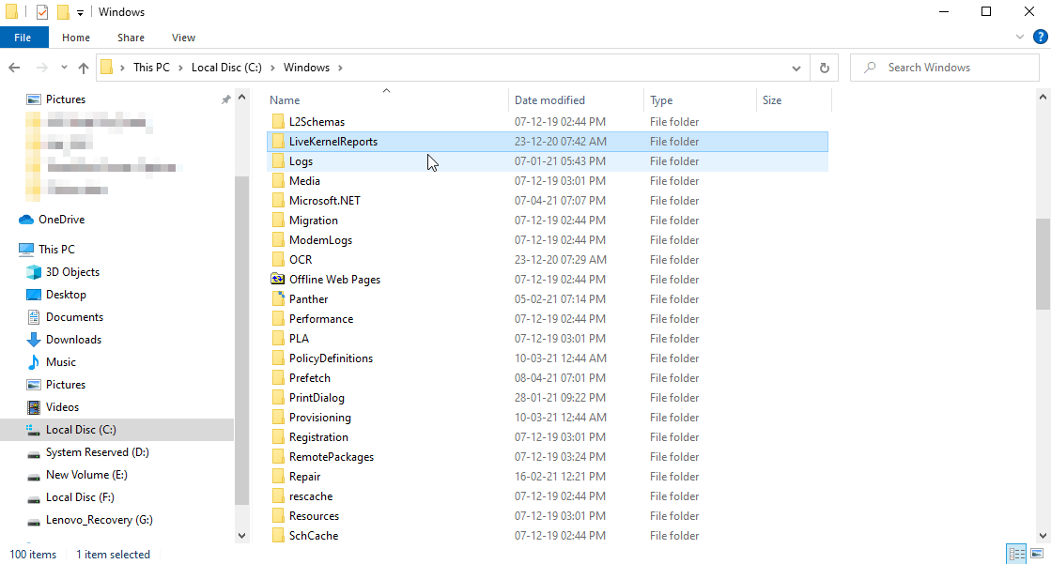The image size is (1051, 564).
Task: Open Help via the question mark icon
Action: click(x=1040, y=37)
